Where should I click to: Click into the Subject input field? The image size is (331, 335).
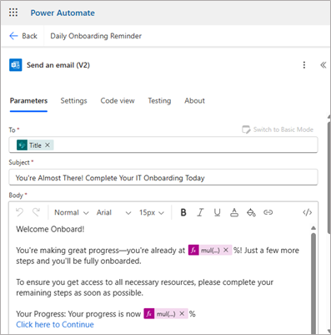coord(163,177)
